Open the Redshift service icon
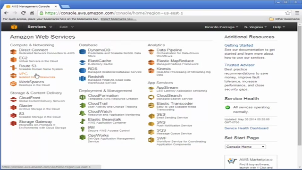Viewport: 302px width, 170px height. 83,78
